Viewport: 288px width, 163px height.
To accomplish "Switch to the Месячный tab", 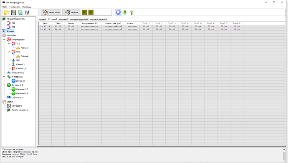I will pyautogui.click(x=63, y=20).
